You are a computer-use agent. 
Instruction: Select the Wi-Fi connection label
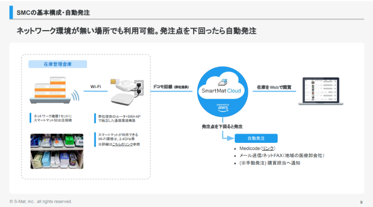pyautogui.click(x=95, y=87)
